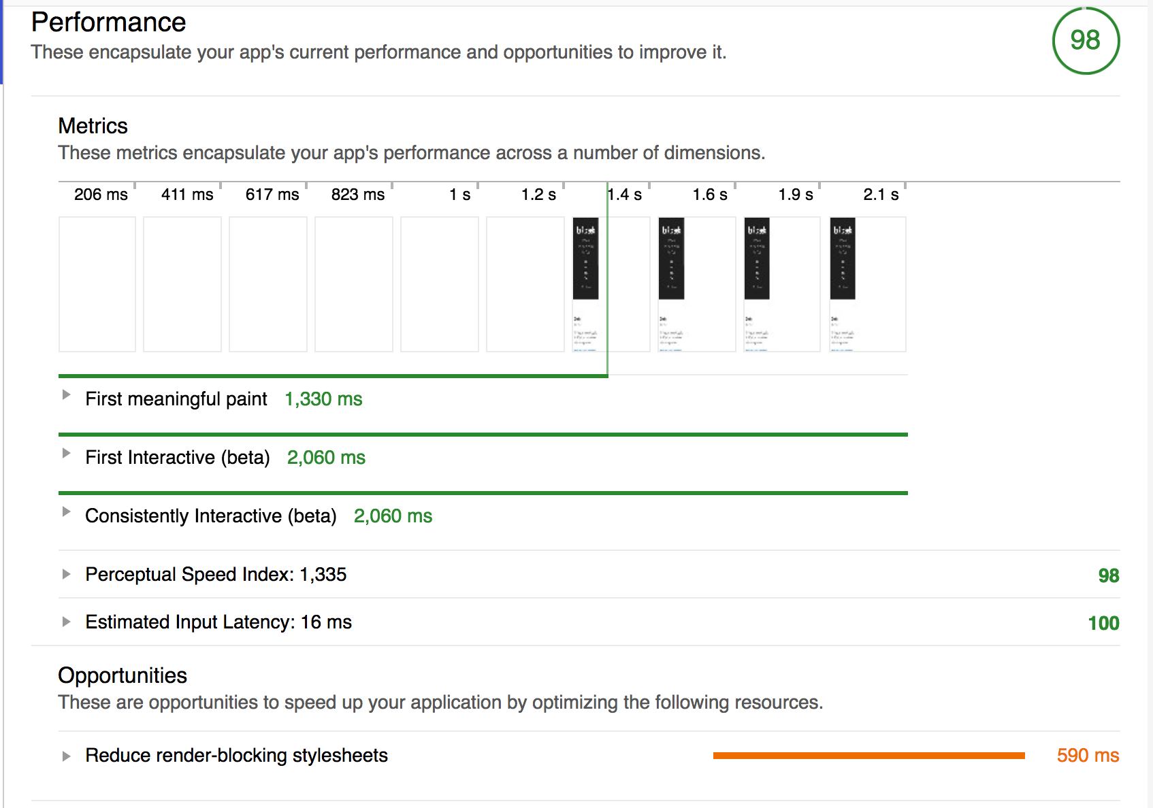Screen dimensions: 1153x808
Task: Open the filmstrip screenshot at 2.1 s
Action: click(x=868, y=284)
